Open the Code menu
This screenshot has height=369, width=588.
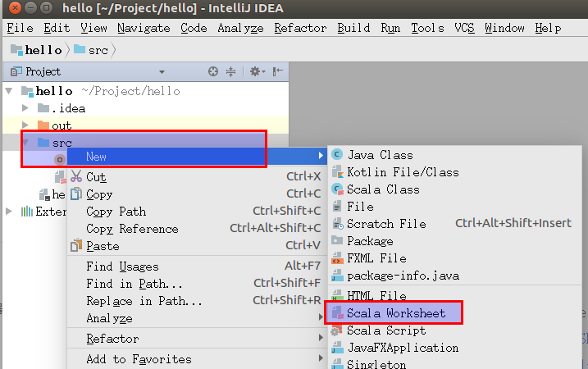coord(194,28)
